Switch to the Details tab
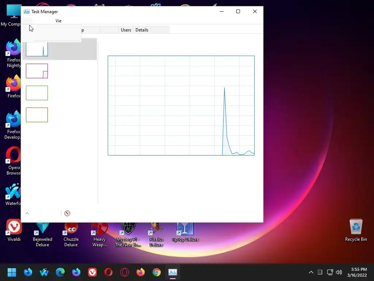This screenshot has height=281, width=374. (142, 30)
